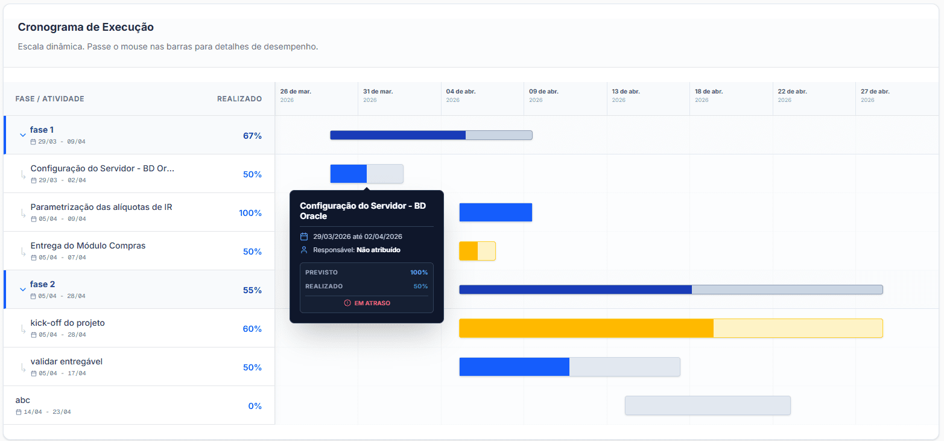Click the EM ATRASO warning icon

click(x=347, y=303)
